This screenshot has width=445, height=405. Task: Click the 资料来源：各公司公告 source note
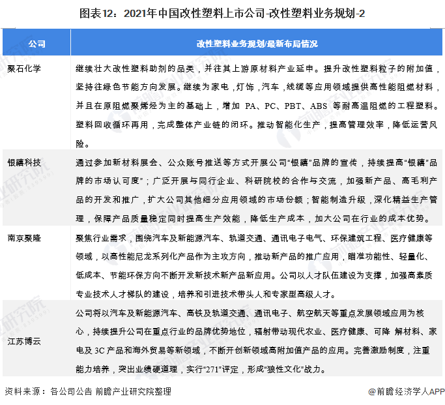(47, 392)
